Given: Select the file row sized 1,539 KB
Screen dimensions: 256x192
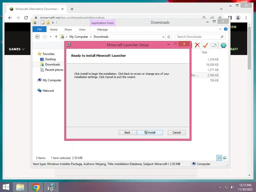Looking at the screenshot, I should [213, 59].
